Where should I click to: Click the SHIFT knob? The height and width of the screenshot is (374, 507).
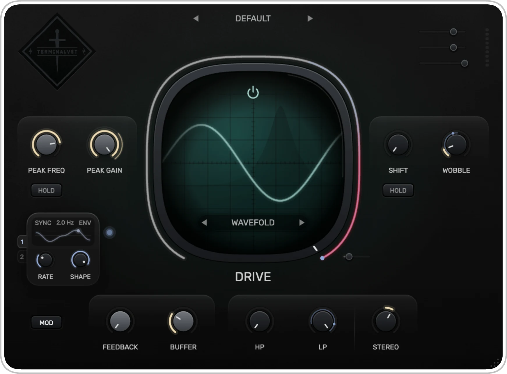(x=398, y=144)
